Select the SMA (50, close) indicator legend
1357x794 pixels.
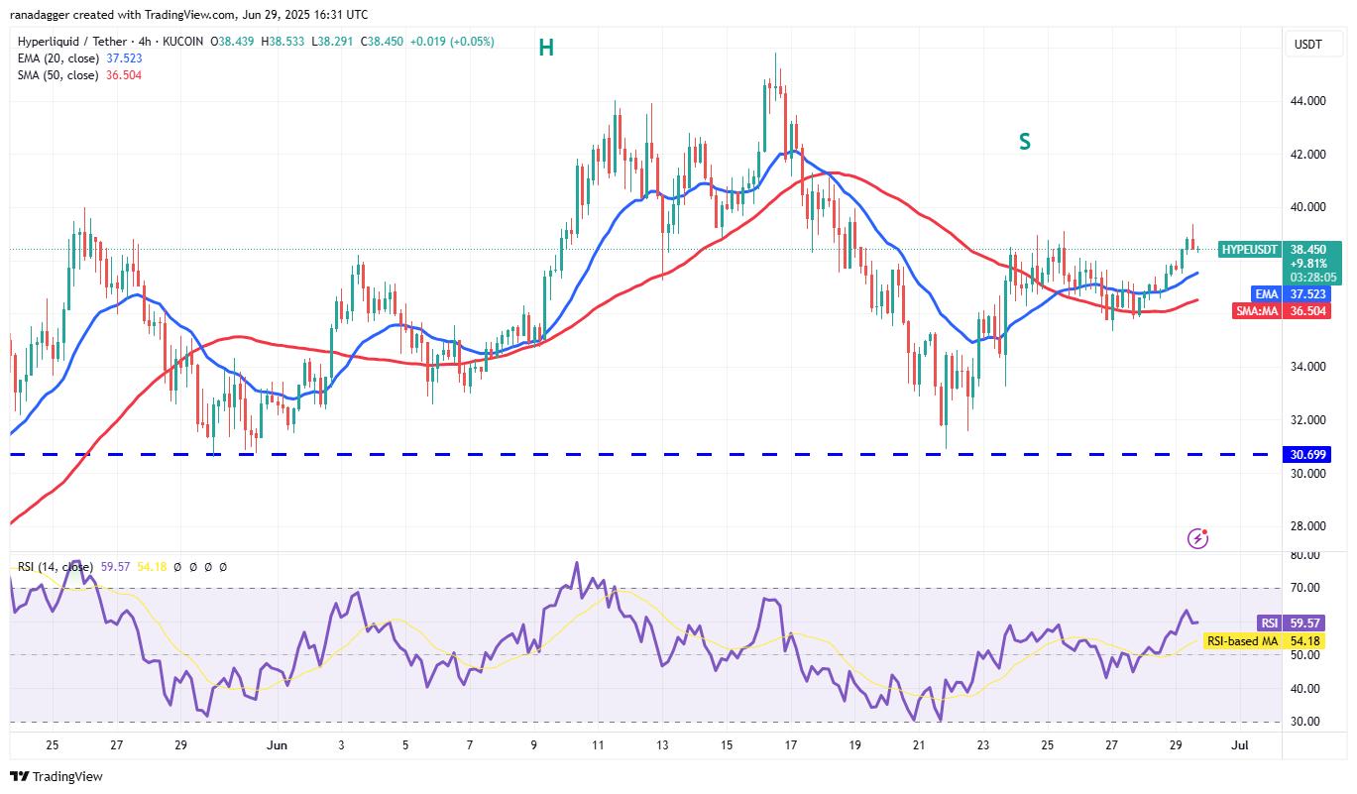57,75
